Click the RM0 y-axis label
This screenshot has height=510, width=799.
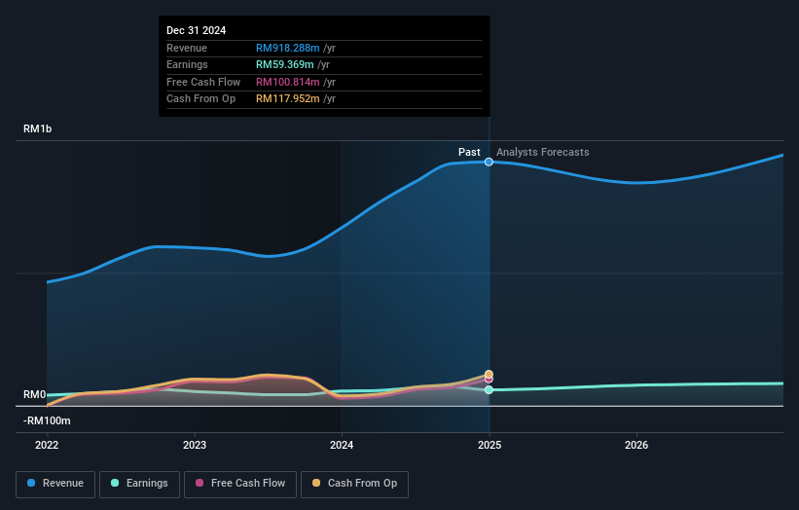tap(35, 395)
